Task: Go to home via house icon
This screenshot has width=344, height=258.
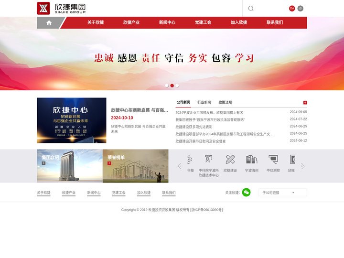Action: [49, 22]
